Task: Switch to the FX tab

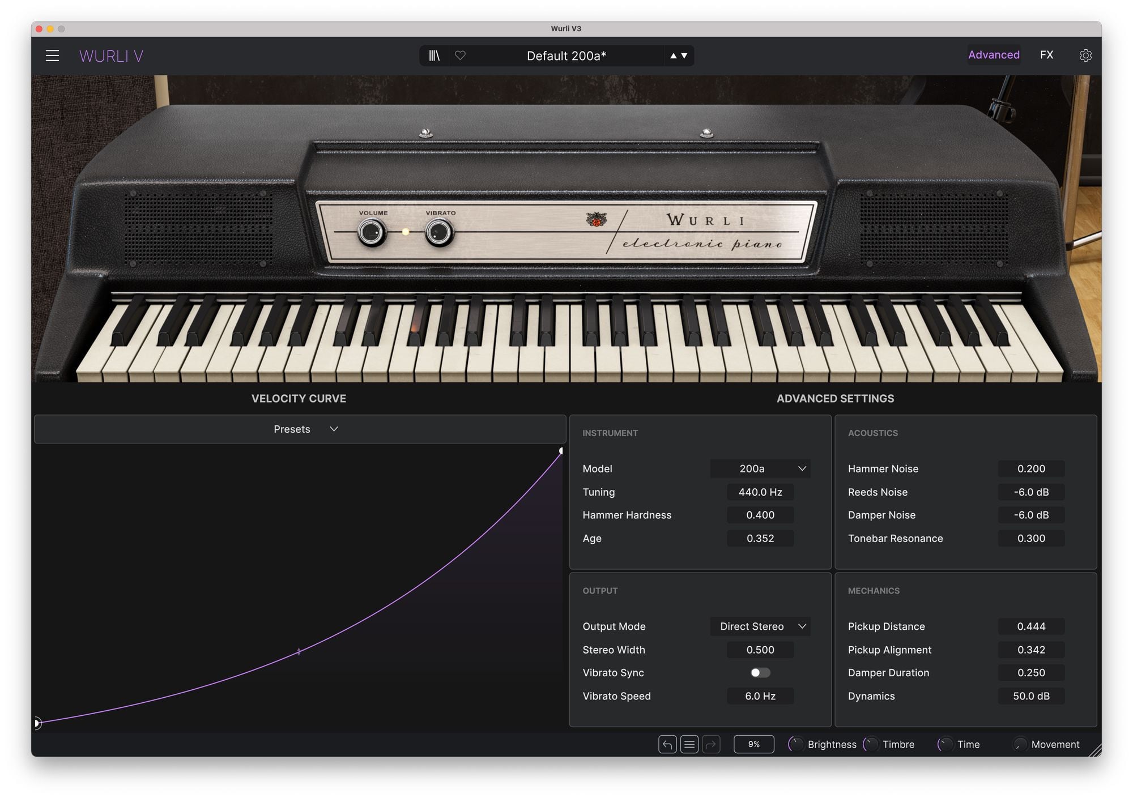Action: [1046, 55]
